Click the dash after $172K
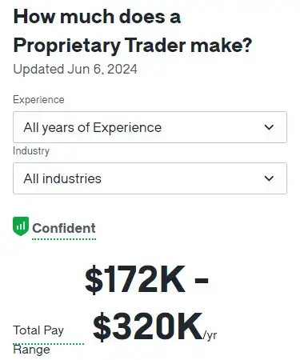The height and width of the screenshot is (360, 300). [202, 281]
